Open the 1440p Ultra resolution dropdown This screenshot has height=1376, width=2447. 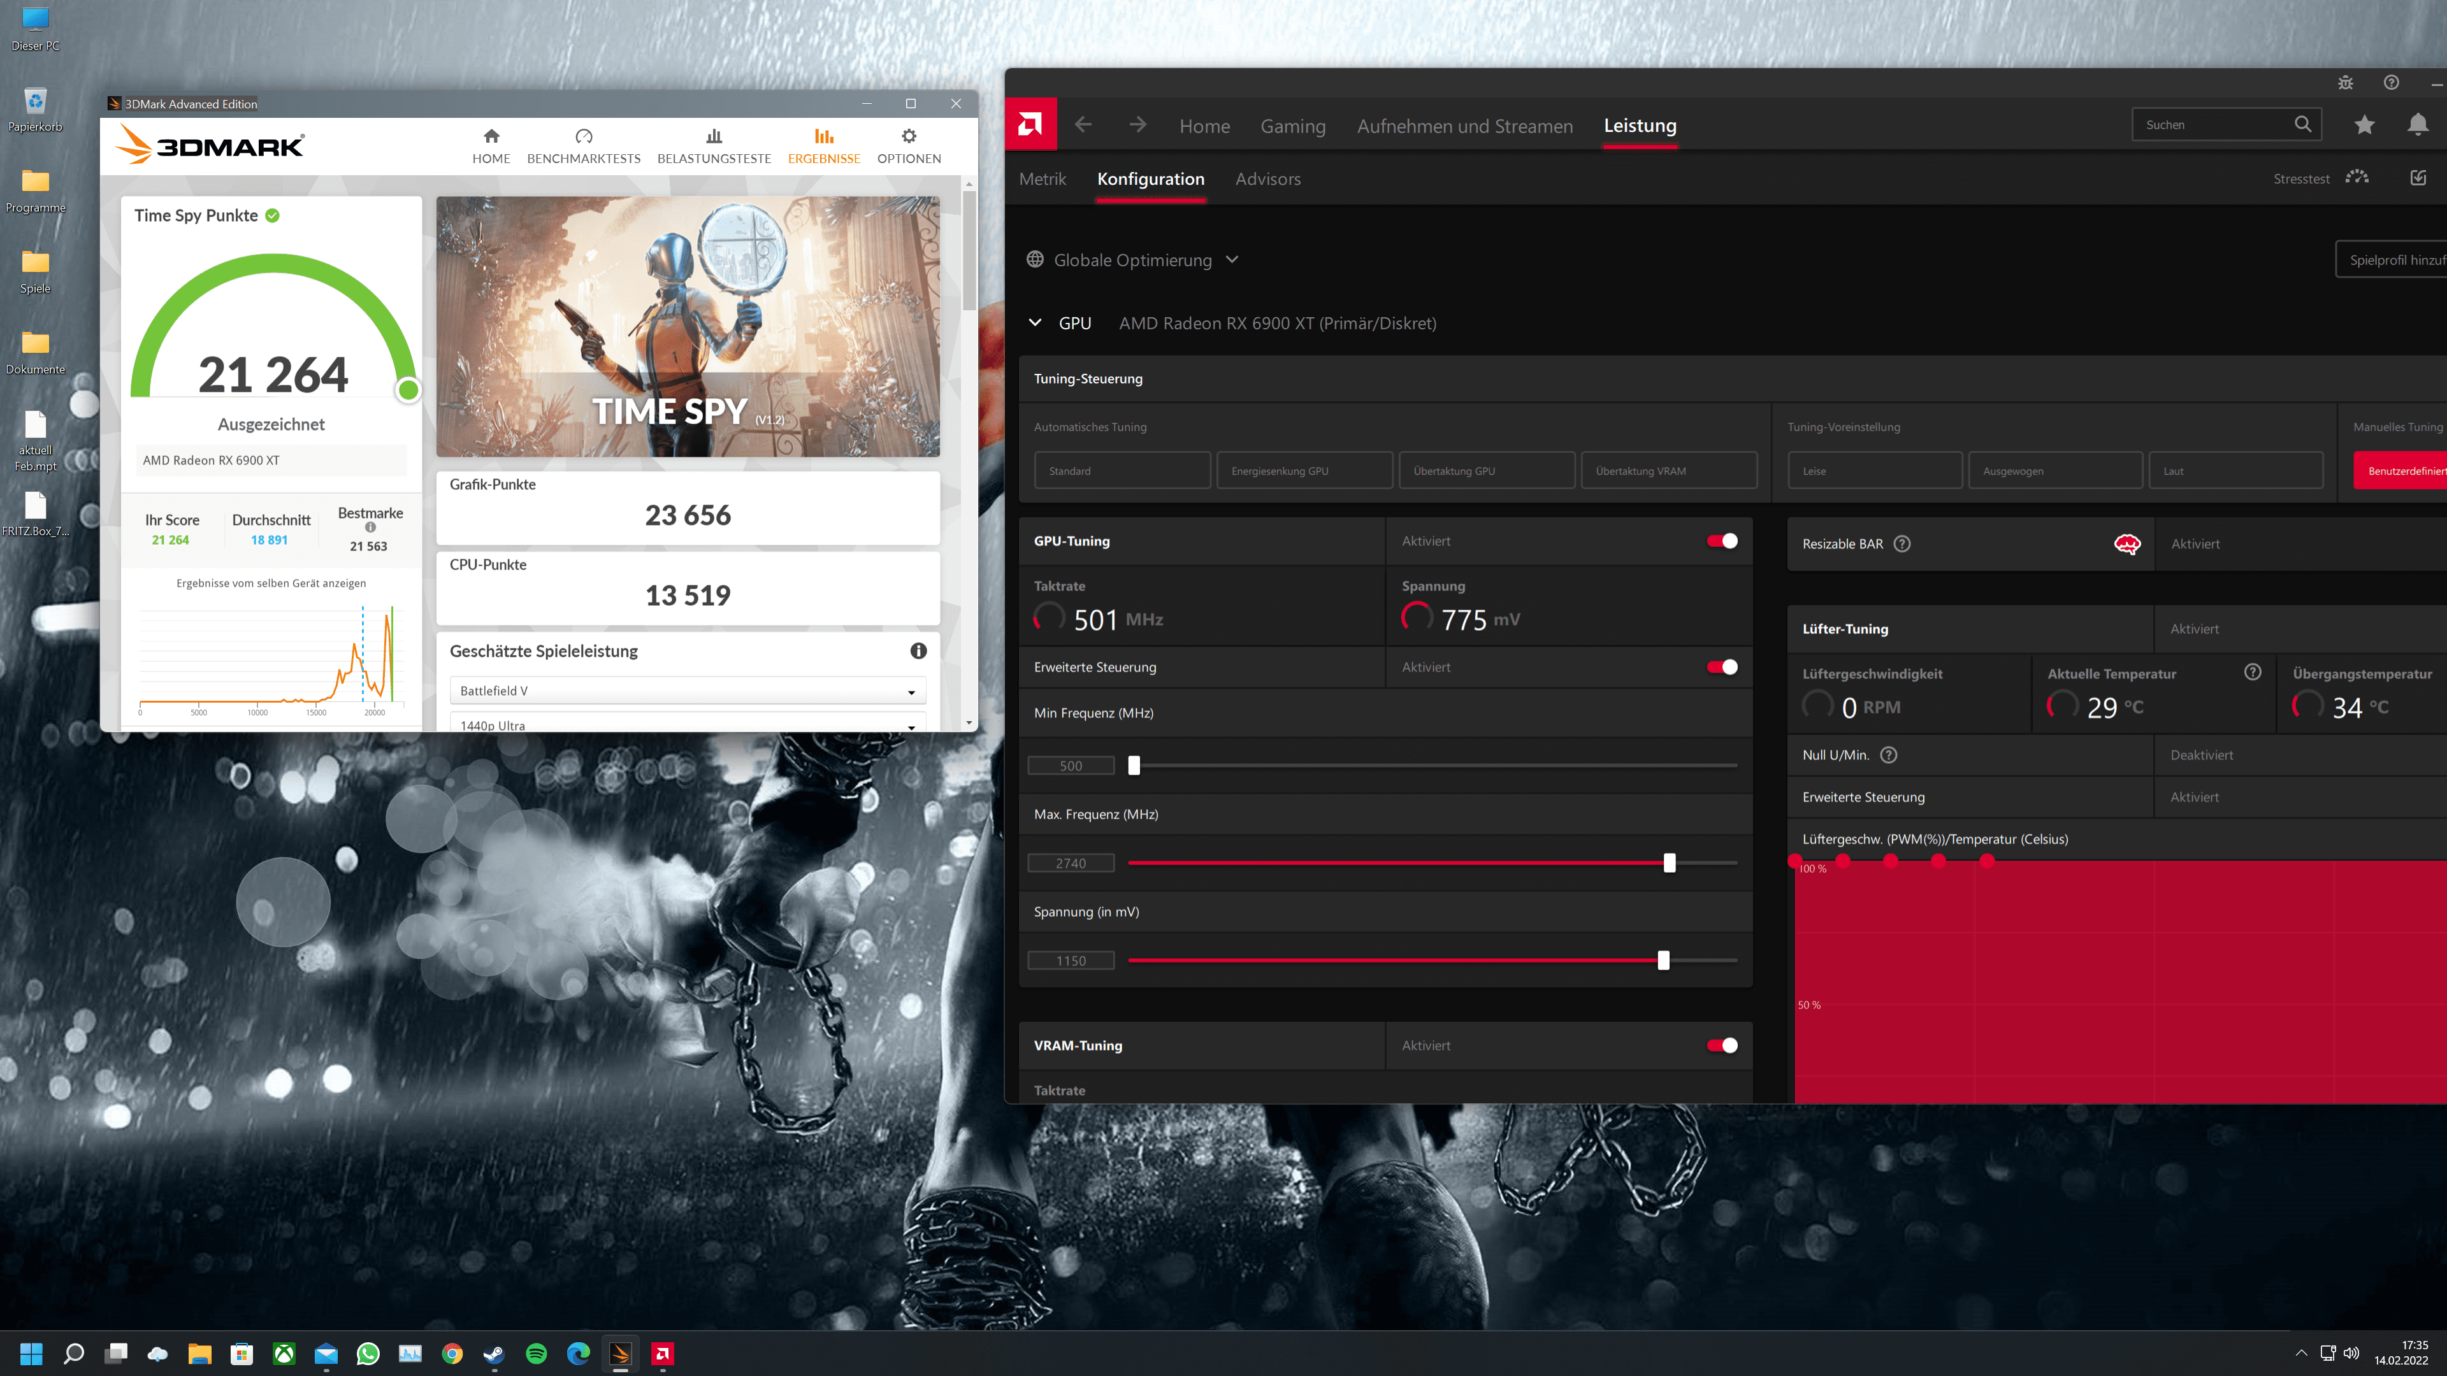click(687, 722)
